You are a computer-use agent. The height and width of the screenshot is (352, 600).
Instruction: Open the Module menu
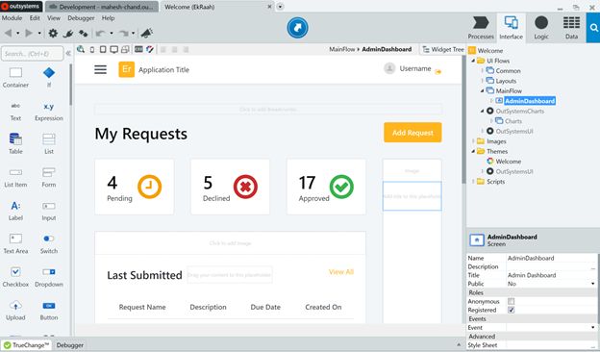12,18
